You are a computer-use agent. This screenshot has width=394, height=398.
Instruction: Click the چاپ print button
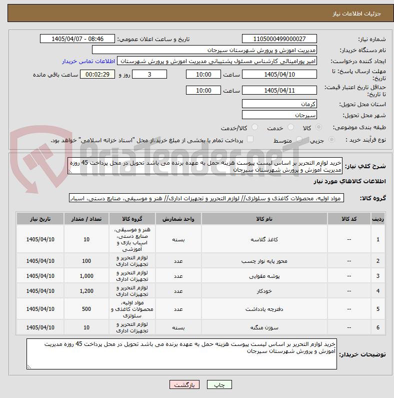click(x=219, y=384)
